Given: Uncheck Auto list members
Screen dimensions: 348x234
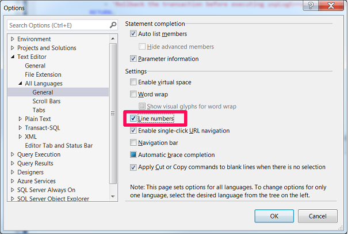Looking at the screenshot, I should (134, 35).
